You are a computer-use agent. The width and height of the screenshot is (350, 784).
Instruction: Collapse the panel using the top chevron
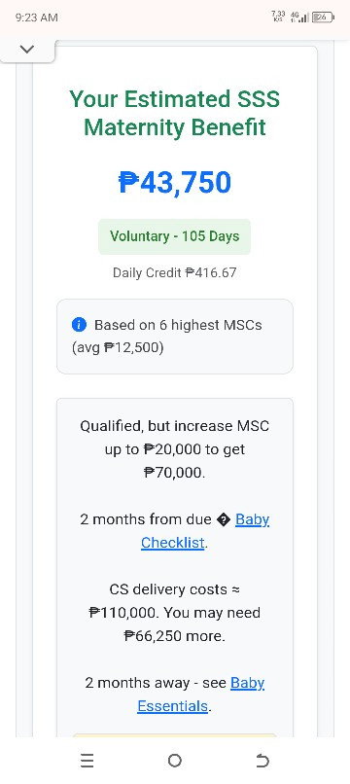pyautogui.click(x=27, y=50)
